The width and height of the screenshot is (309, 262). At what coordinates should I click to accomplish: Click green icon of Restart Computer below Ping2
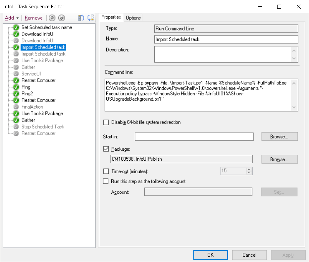(16, 100)
